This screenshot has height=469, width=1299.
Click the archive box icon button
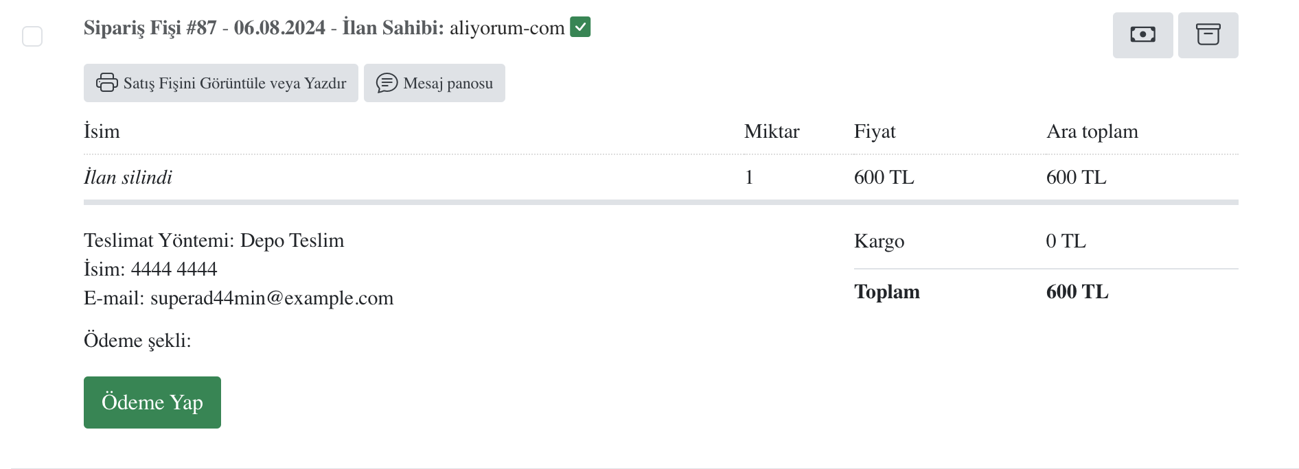pyautogui.click(x=1208, y=35)
